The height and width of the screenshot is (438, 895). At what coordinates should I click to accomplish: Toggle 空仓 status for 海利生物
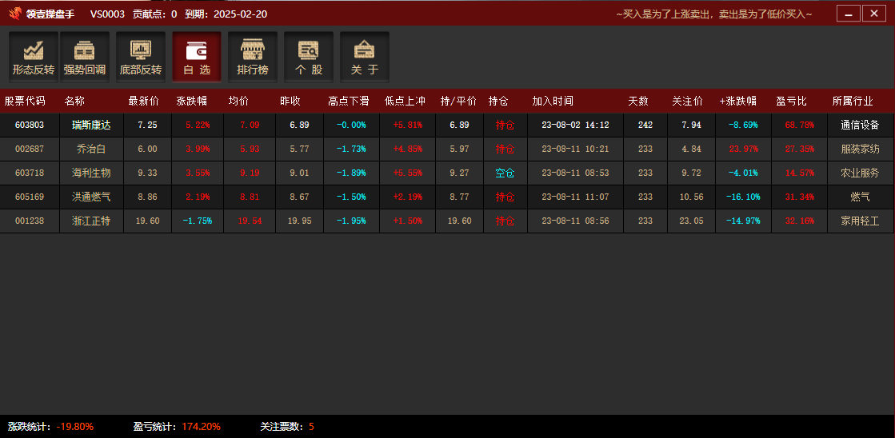pyautogui.click(x=505, y=173)
